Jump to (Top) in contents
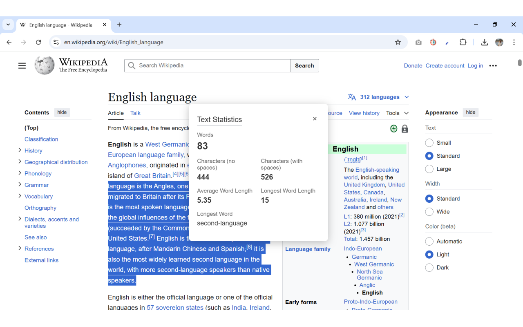Screen dimensions: 523x327 (x=31, y=128)
